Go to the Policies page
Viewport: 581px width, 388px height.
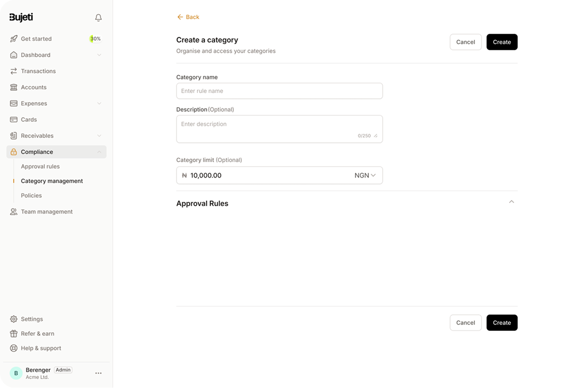[31, 195]
